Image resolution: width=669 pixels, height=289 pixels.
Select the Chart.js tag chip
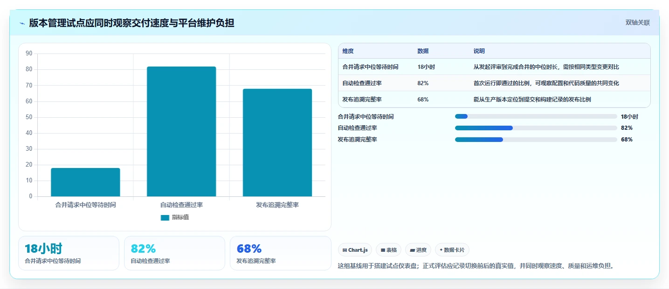pos(355,250)
